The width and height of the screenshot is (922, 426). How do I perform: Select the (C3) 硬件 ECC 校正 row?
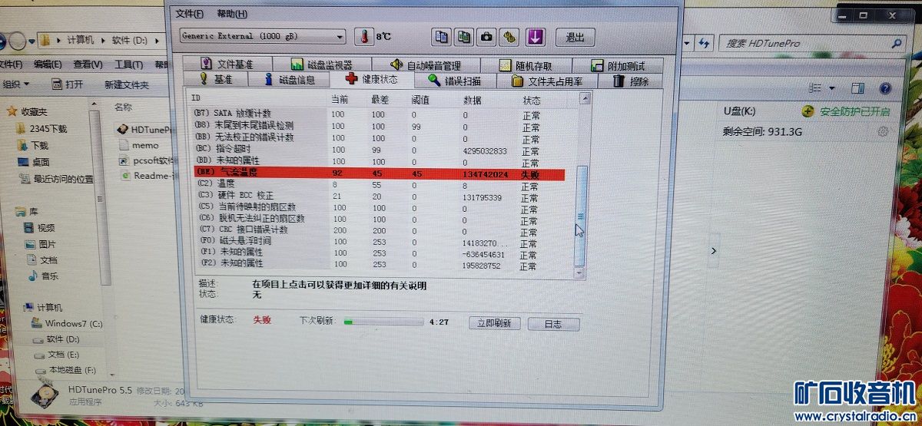tap(379, 196)
